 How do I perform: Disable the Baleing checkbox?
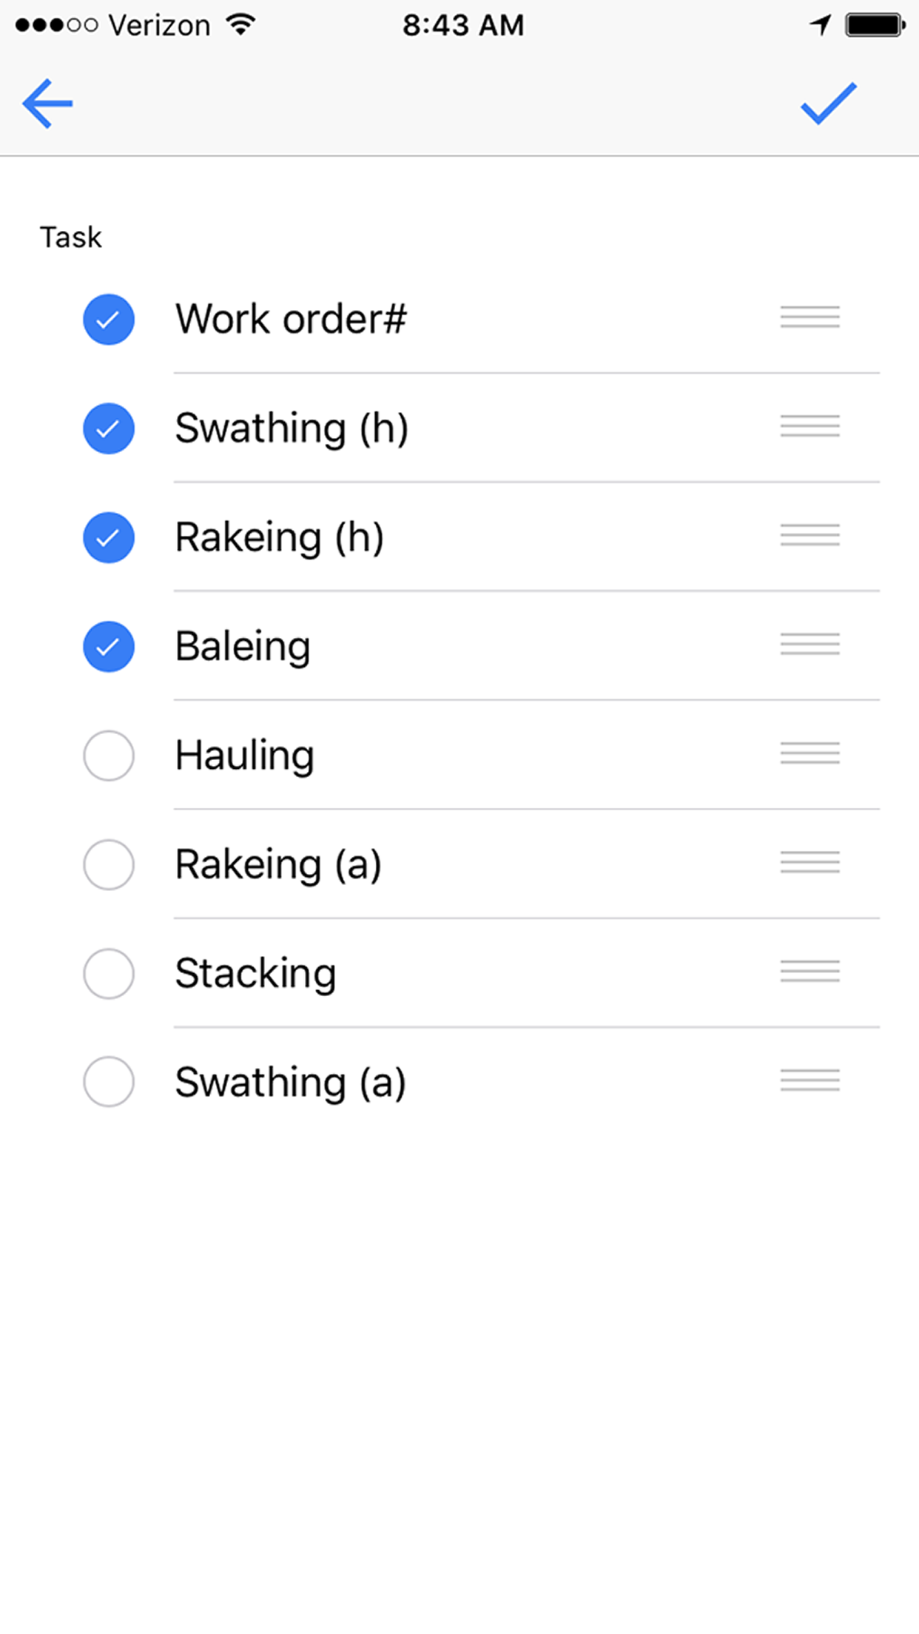click(x=109, y=647)
